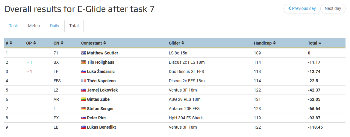Image resolution: width=350 pixels, height=137 pixels.
Task: Click the Lithuanian flag beside Gintas Zube
Action: pyautogui.click(x=84, y=99)
